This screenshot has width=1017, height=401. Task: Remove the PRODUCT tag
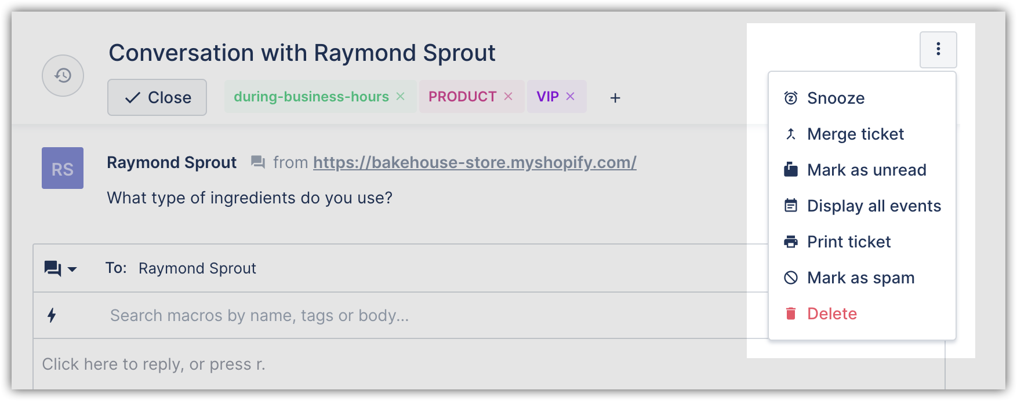[508, 96]
